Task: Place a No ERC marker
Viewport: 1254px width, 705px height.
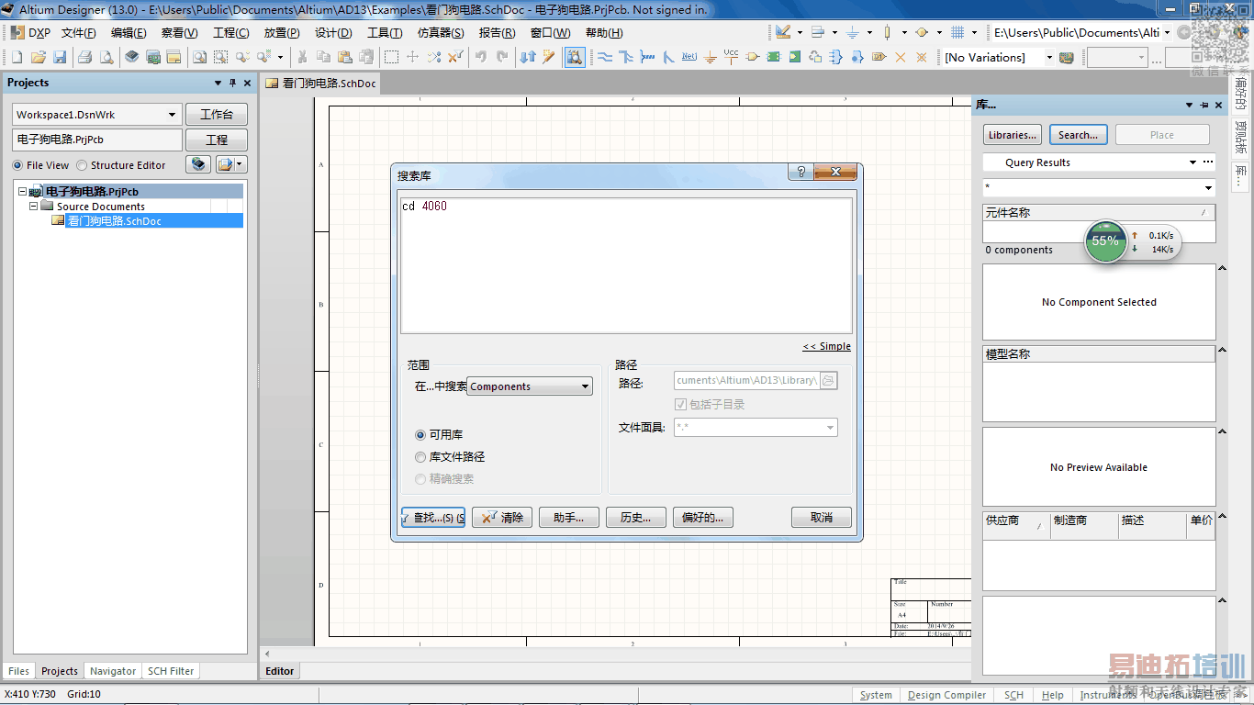Action: 900,57
